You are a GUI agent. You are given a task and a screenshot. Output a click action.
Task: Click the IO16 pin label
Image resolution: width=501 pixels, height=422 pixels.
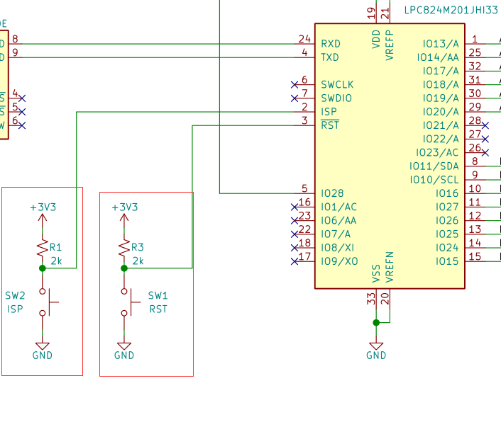(x=447, y=193)
